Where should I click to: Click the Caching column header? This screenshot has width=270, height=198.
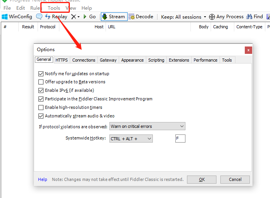pyautogui.click(x=222, y=27)
